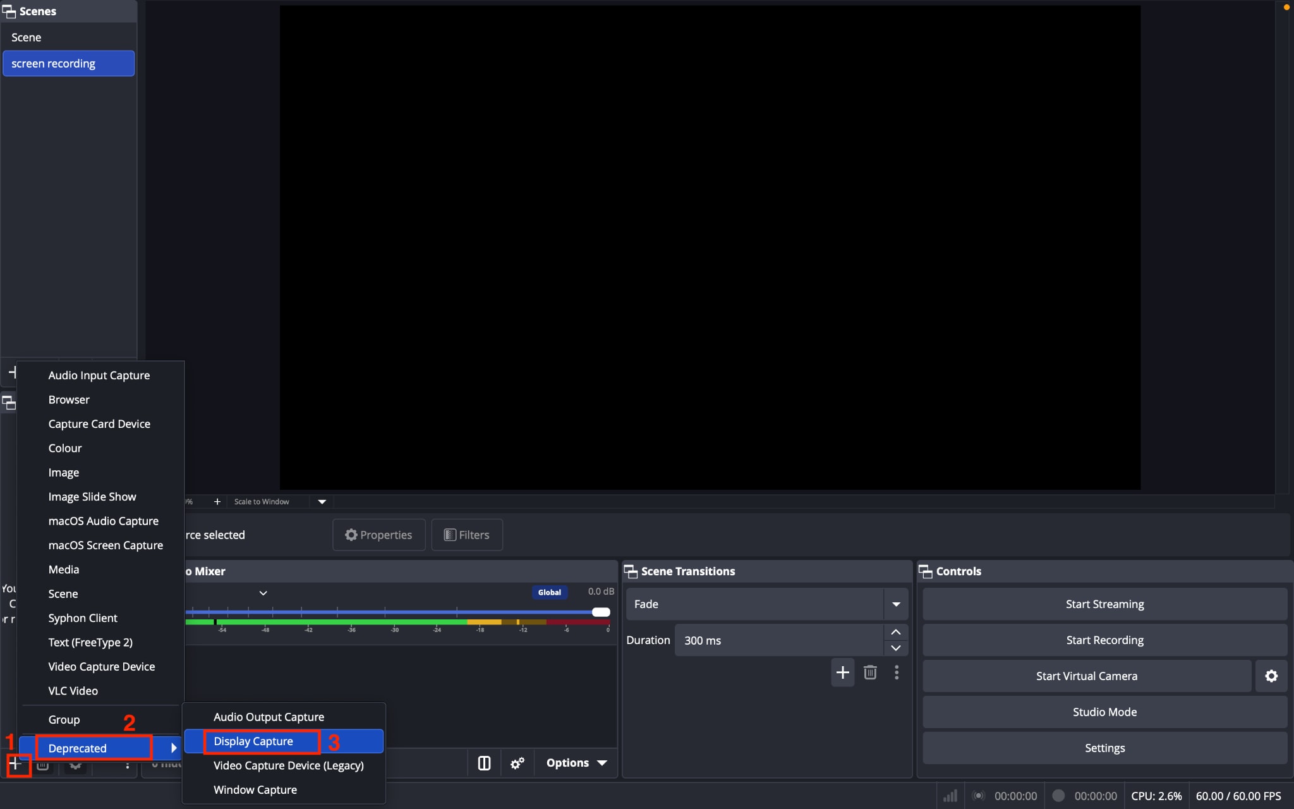Click the audio level meter bar

click(x=398, y=623)
